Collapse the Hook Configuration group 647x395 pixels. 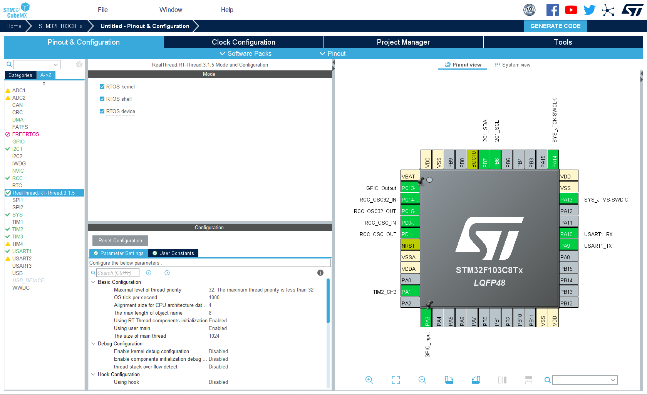pos(93,374)
